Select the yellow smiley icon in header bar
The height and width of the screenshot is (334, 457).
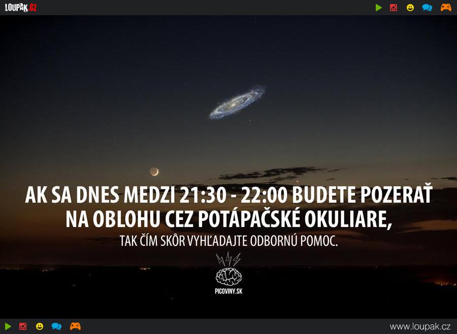click(x=410, y=8)
